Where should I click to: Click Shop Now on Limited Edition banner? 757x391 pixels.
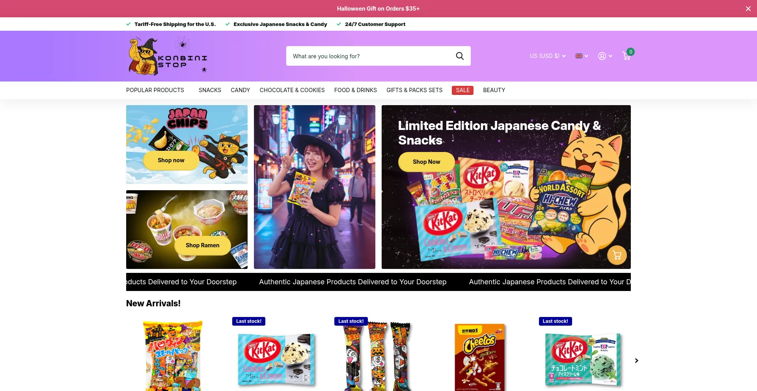(426, 162)
